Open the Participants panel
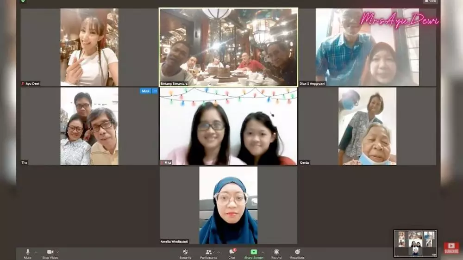The height and width of the screenshot is (260, 463). (x=208, y=254)
